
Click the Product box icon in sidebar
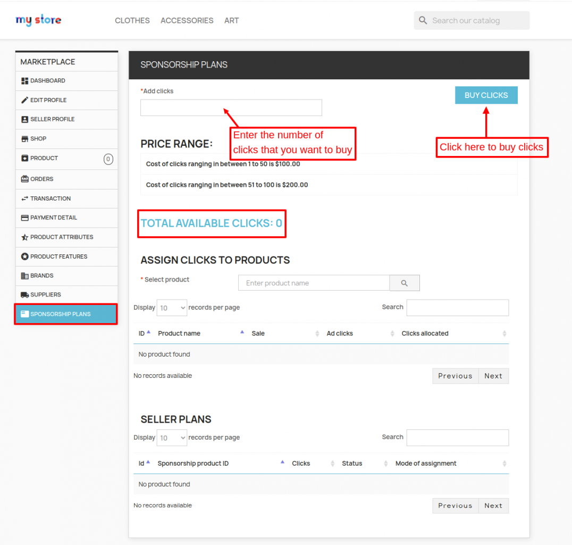coord(24,158)
